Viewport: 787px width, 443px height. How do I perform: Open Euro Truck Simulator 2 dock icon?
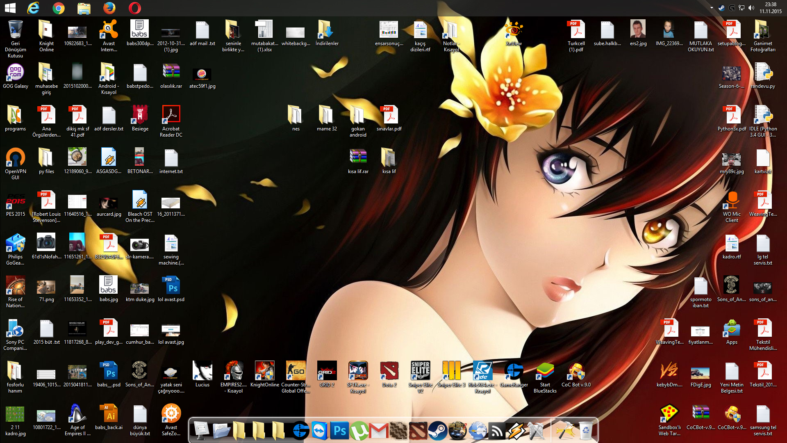coord(457,431)
